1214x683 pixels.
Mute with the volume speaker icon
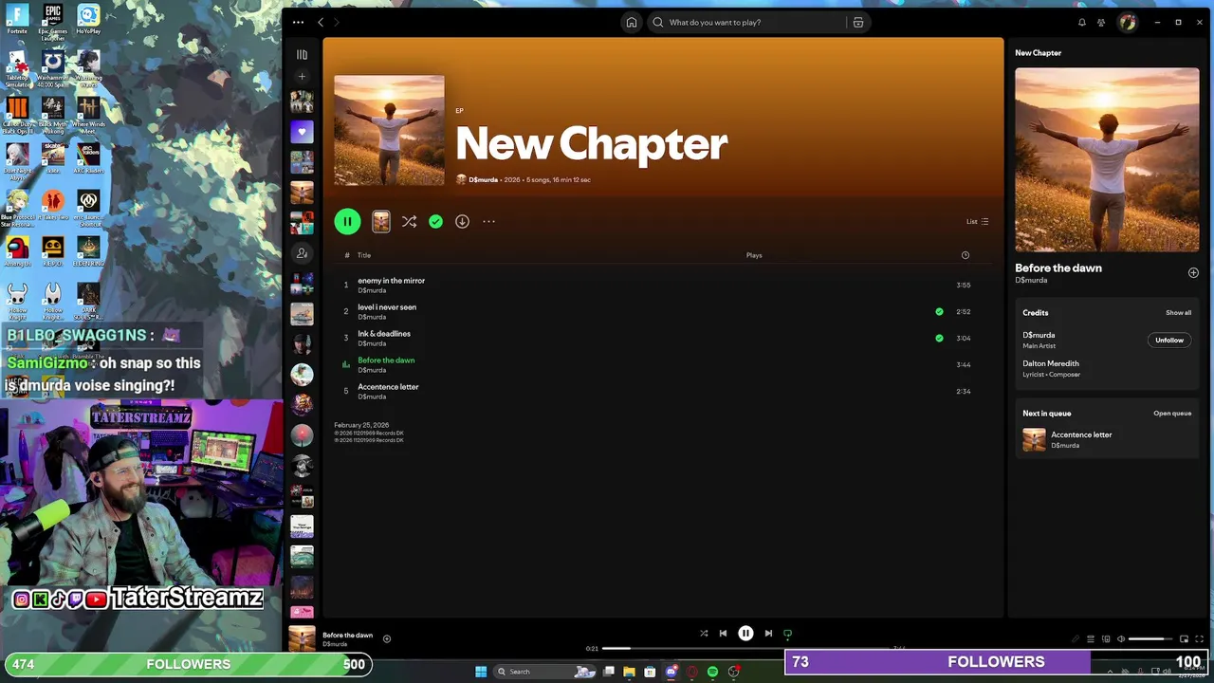pyautogui.click(x=1121, y=638)
